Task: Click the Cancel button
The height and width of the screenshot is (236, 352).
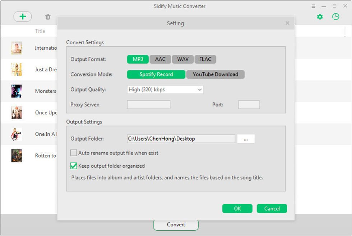Action: (272, 209)
